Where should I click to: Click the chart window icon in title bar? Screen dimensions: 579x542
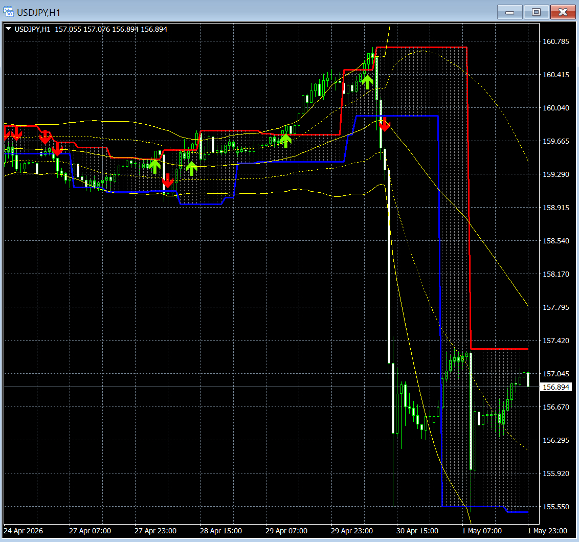click(x=8, y=12)
